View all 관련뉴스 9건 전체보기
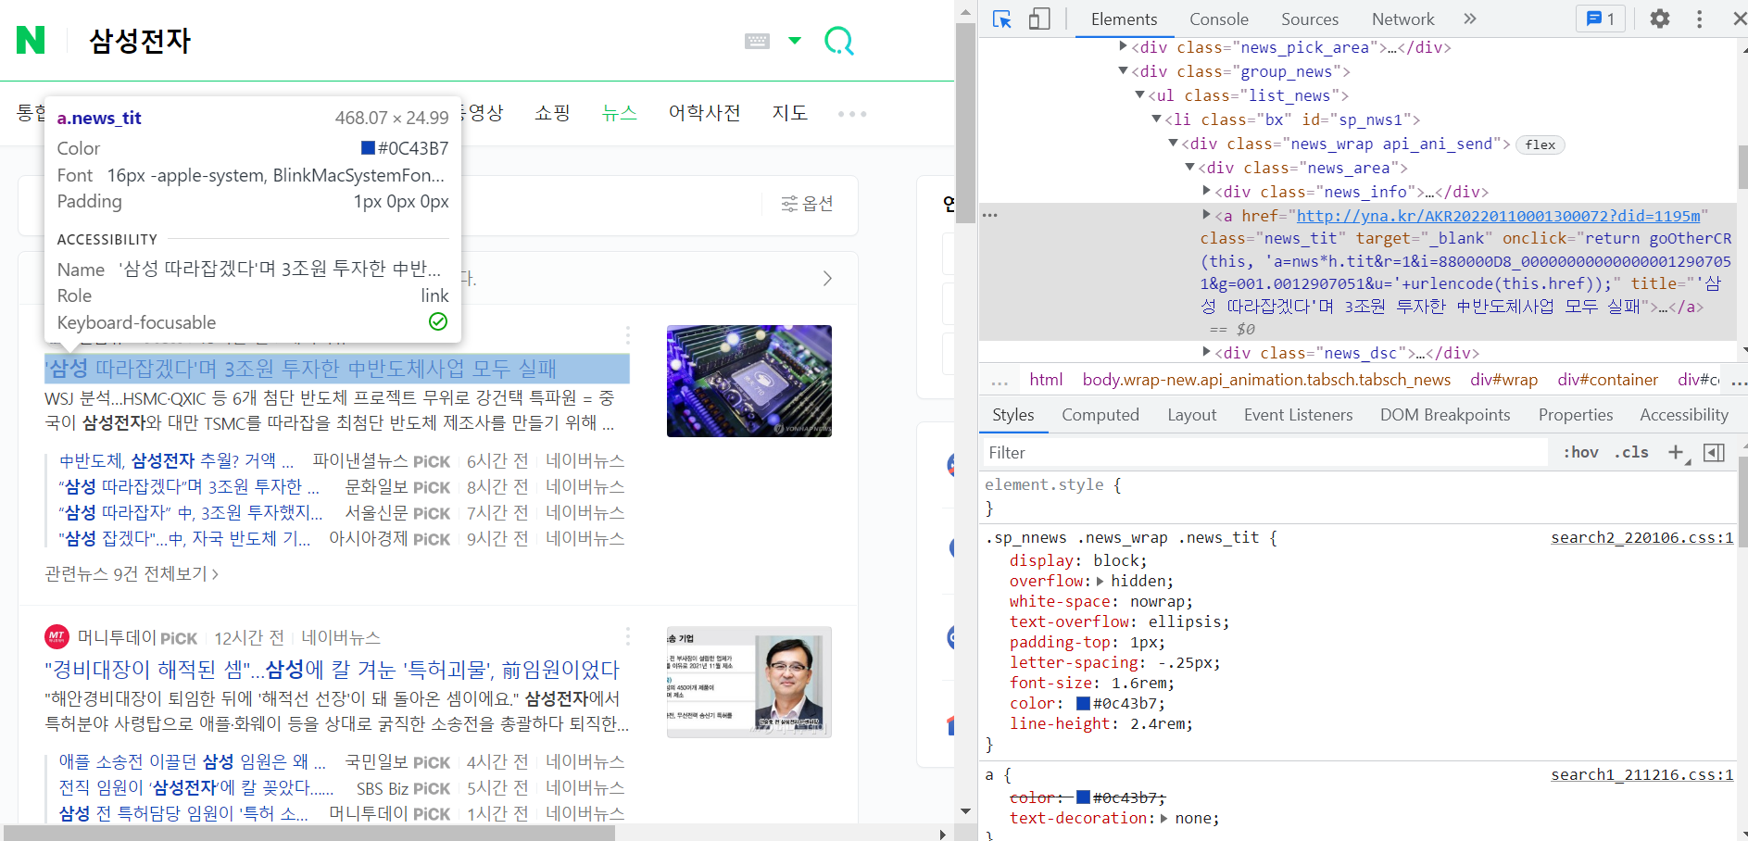Image resolution: width=1748 pixels, height=841 pixels. [x=132, y=574]
